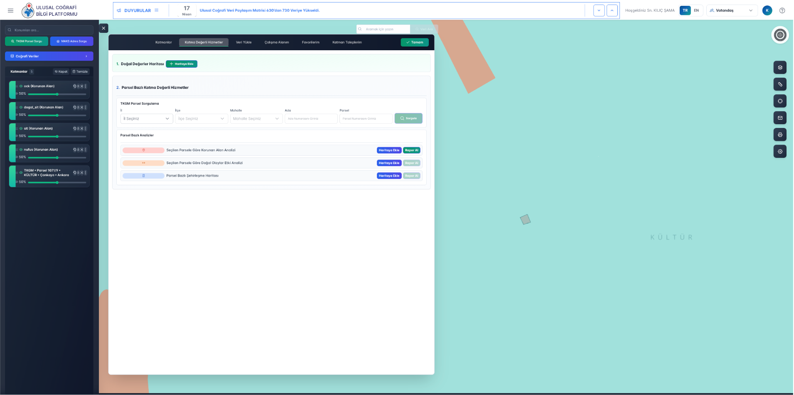794x395 pixels.
Task: Remove the dogal_sit layer with X
Action: pyautogui.click(x=82, y=108)
